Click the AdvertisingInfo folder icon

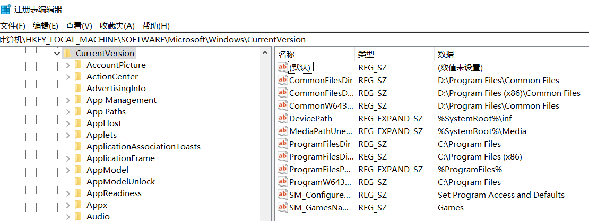click(78, 88)
